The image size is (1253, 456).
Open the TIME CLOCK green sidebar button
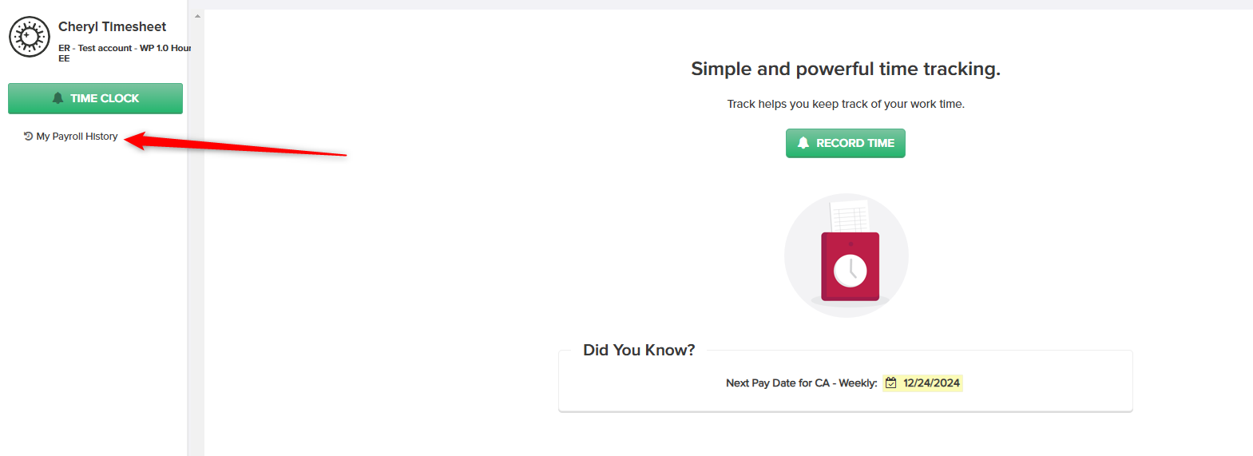95,98
